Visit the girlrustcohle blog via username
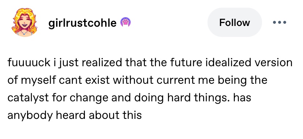This screenshot has height=139, width=303. click(82, 23)
